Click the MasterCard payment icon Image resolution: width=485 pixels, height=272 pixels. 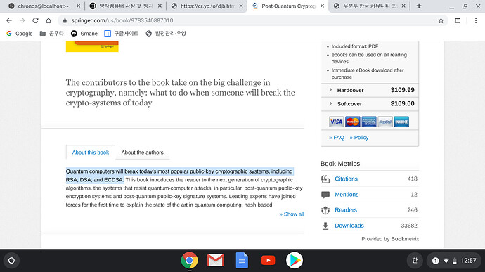353,122
